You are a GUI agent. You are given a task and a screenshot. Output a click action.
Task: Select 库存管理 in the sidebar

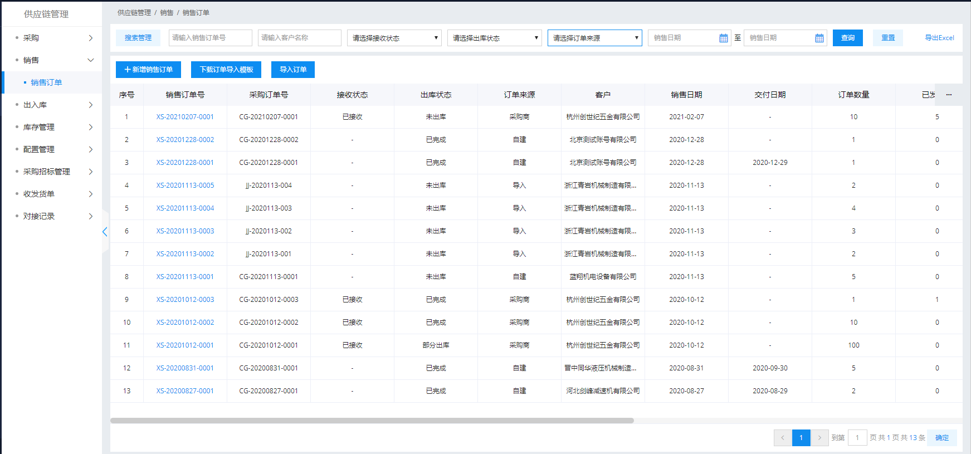(39, 127)
